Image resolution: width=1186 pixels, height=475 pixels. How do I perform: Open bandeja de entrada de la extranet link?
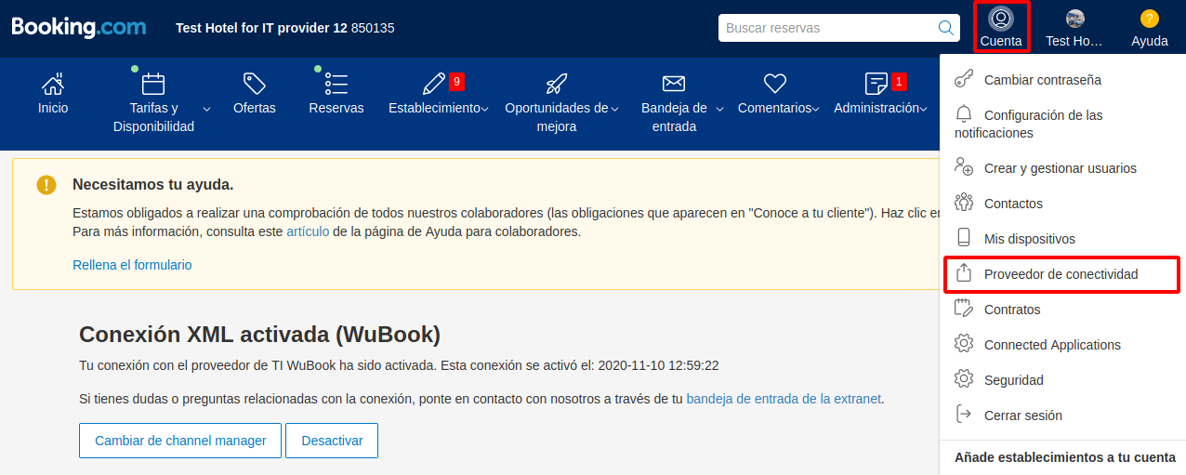[x=784, y=399]
